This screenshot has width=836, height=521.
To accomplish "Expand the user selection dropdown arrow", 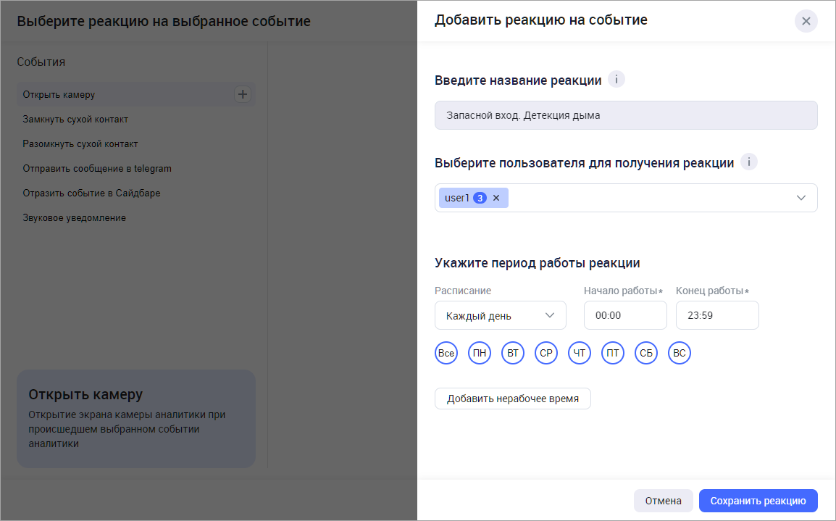I will (801, 198).
